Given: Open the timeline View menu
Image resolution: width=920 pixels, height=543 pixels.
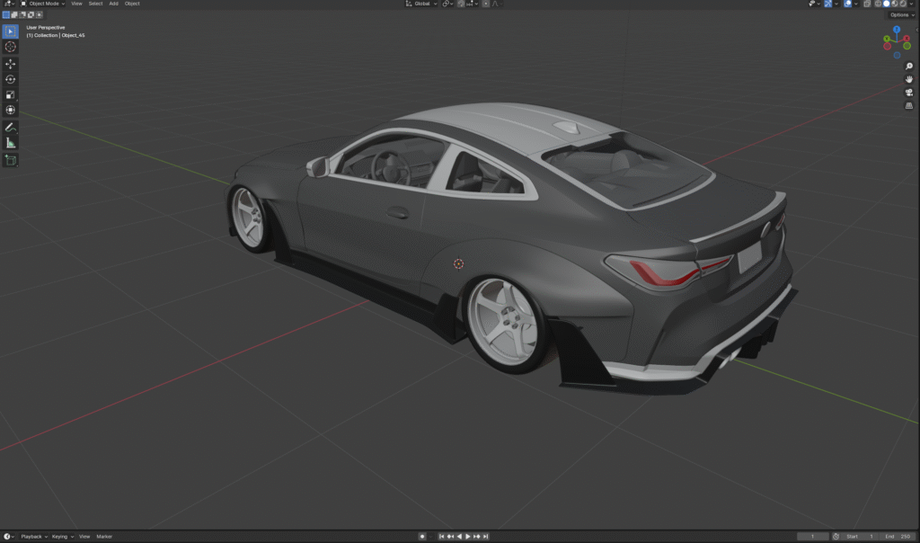Looking at the screenshot, I should click(84, 537).
